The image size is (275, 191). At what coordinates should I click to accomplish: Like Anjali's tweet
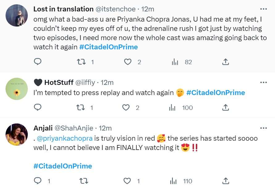pos(127,181)
